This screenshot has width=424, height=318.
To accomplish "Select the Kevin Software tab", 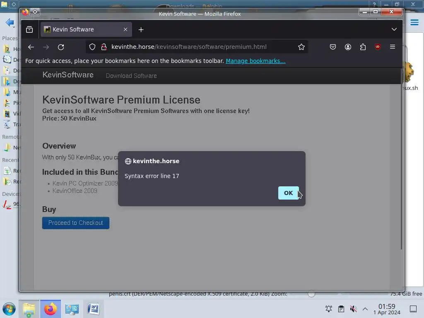I will 86,29.
